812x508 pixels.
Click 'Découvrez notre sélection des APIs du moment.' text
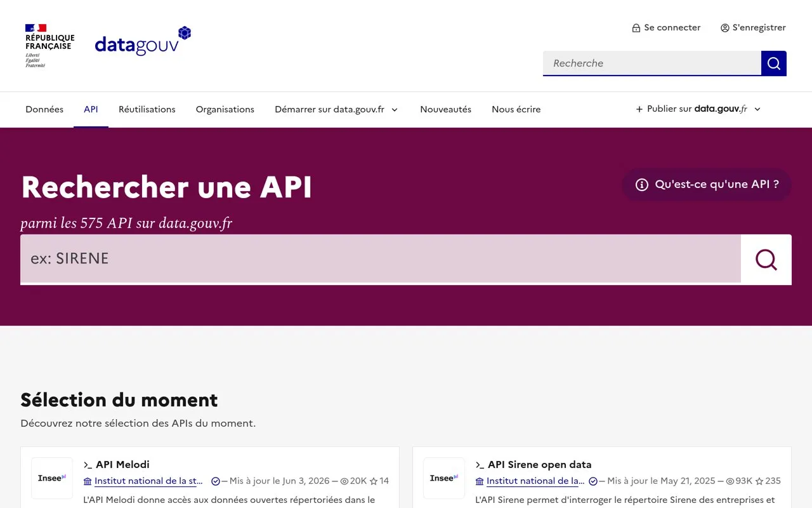coord(138,424)
